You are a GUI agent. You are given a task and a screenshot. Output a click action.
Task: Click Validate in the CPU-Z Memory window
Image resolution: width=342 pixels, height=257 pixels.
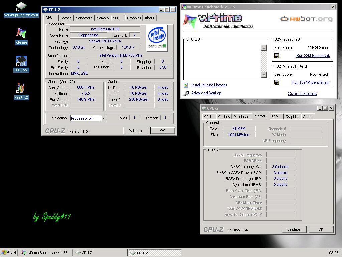(x=294, y=229)
